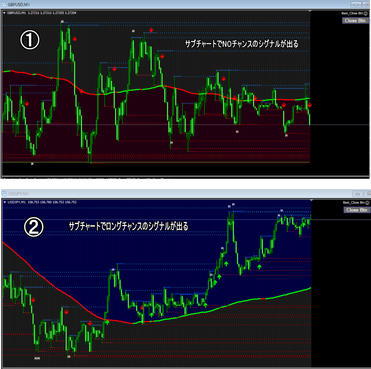Click the GBPUSD,M1 window title icon
371x369 pixels.
(4, 4)
